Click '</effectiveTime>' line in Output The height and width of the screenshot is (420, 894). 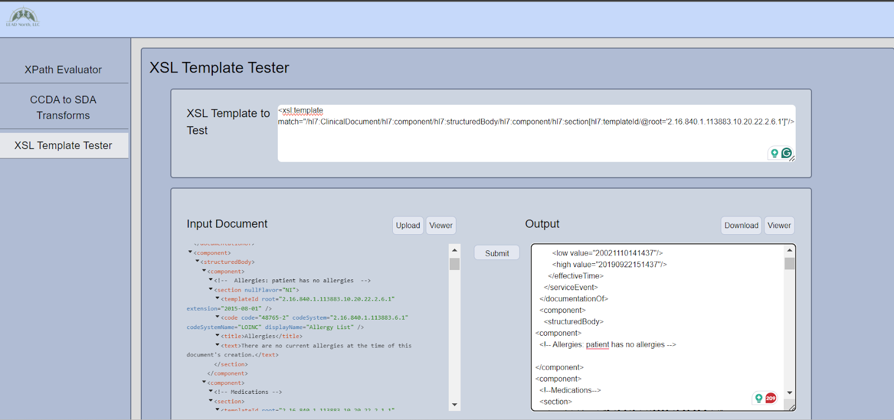pos(576,276)
